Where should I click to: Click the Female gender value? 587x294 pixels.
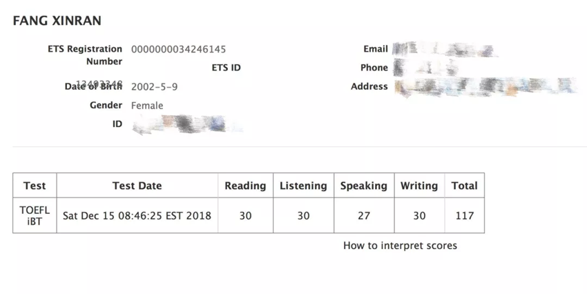click(x=147, y=106)
